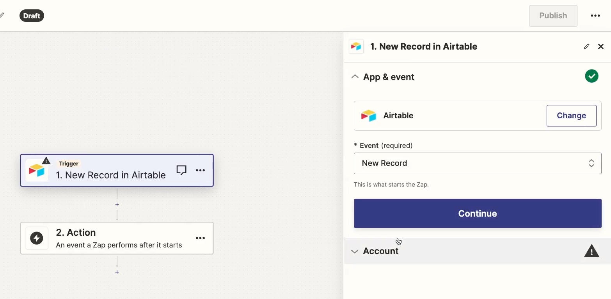Collapse the App & event section

coord(355,77)
